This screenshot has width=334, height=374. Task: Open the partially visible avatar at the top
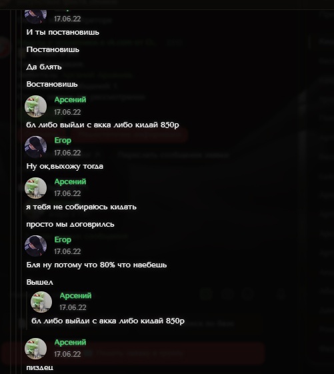(35, 17)
